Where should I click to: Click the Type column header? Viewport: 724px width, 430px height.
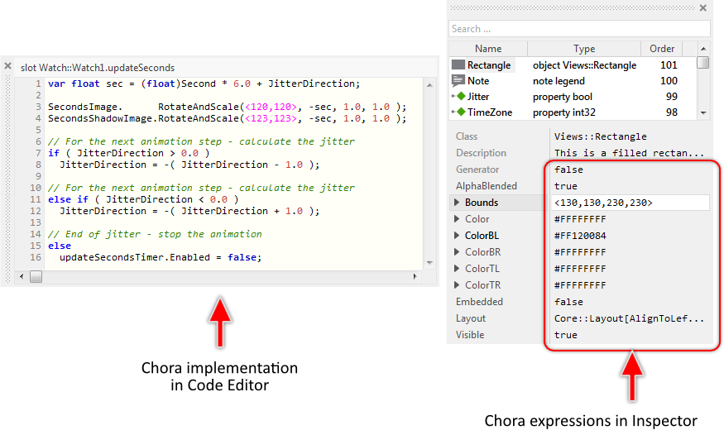584,49
